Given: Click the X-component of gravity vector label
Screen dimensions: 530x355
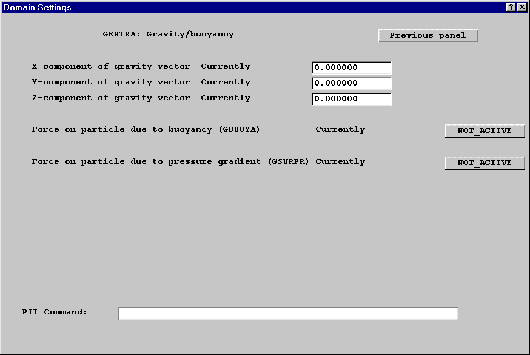Looking at the screenshot, I should tap(111, 67).
